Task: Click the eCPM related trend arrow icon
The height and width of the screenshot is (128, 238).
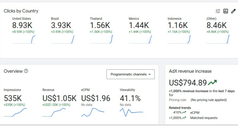Action: pos(184,113)
